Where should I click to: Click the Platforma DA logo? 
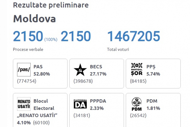coord(80,104)
